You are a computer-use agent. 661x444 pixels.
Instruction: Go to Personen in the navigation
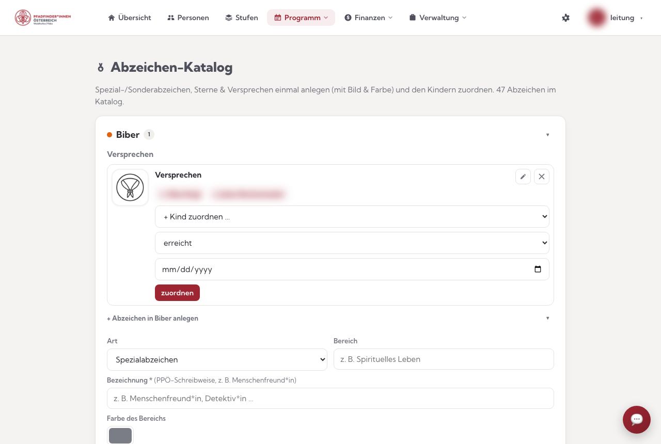click(188, 18)
